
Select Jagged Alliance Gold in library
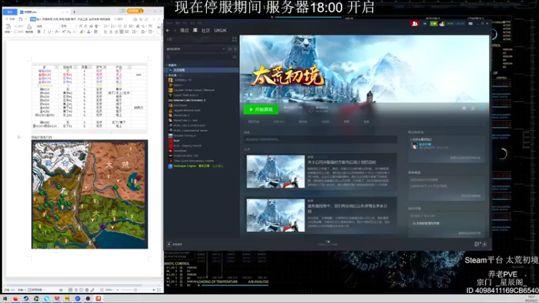click(x=187, y=110)
